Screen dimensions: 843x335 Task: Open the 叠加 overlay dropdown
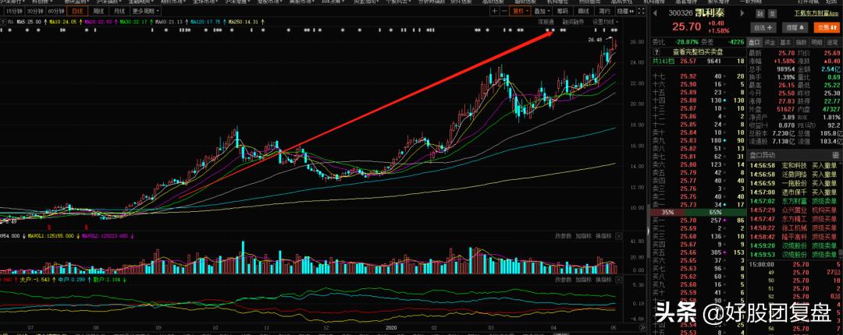pos(542,11)
